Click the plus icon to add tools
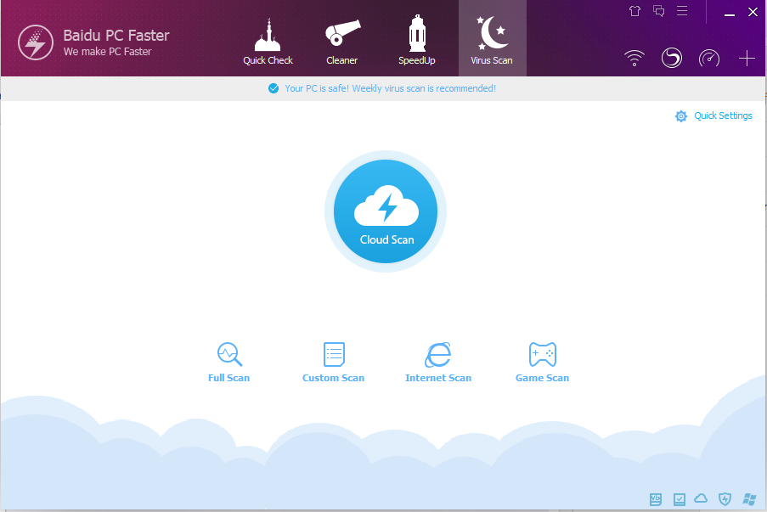Screen dimensions: 767x512 [747, 59]
